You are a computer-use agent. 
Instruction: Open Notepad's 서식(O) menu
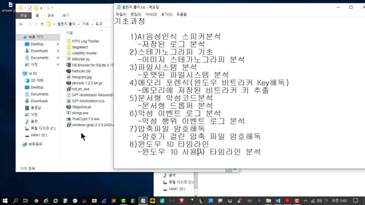151,14
